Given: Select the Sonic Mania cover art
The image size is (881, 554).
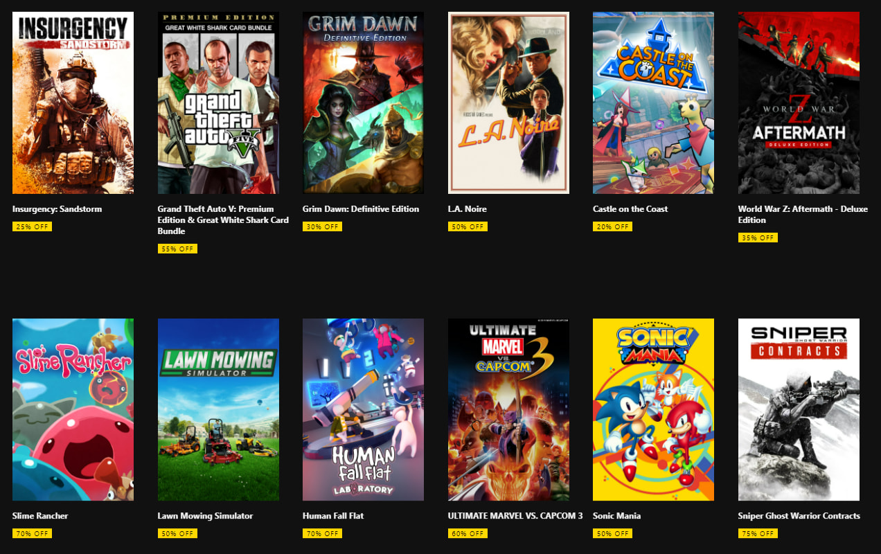Looking at the screenshot, I should tap(653, 409).
